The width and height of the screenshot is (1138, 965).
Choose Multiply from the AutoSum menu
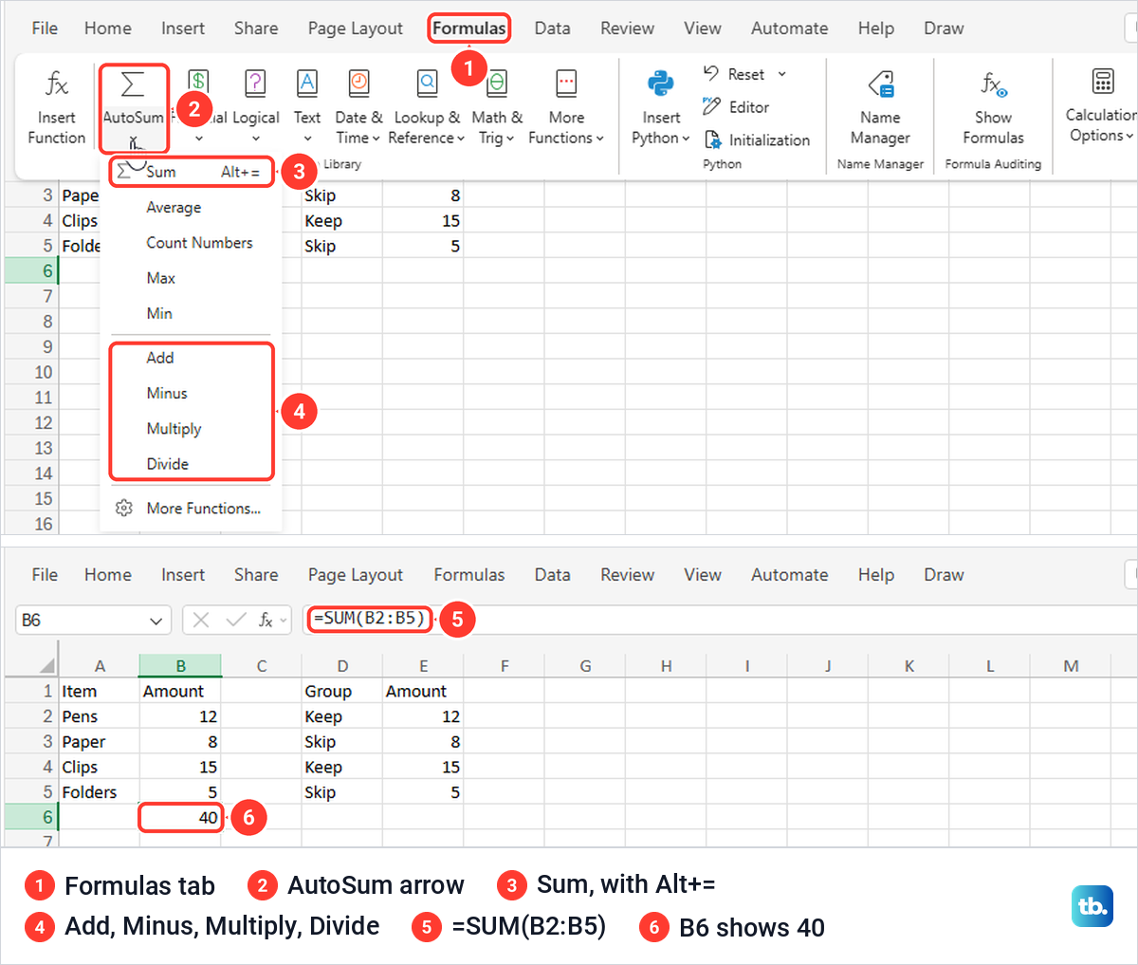(x=193, y=428)
